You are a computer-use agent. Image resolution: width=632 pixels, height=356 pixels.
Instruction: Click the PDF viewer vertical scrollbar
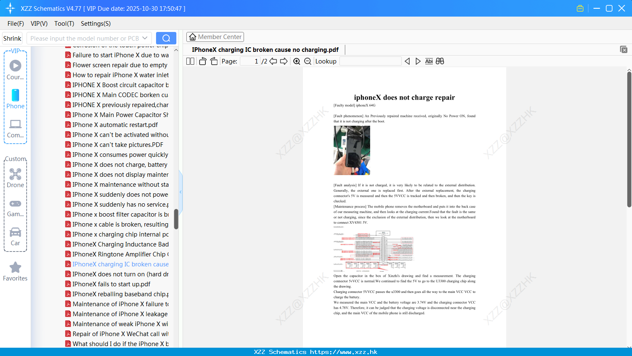pos(629,139)
